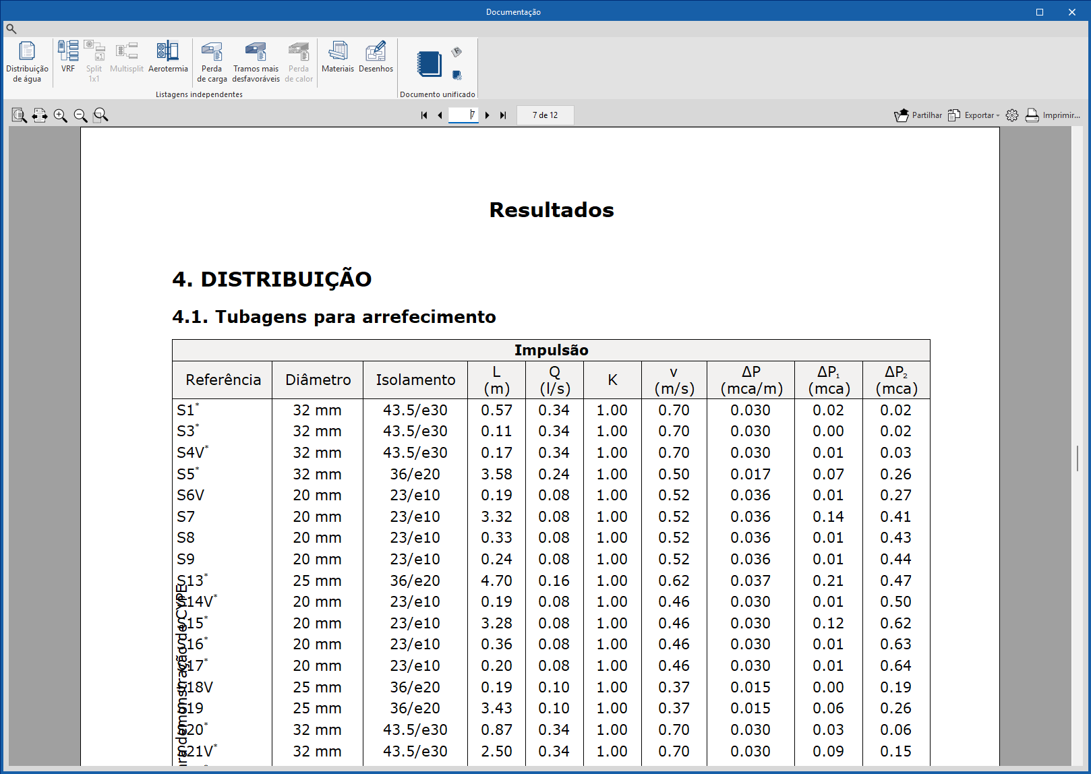Open the Distribuição de água listing
1091x774 pixels.
[x=27, y=61]
